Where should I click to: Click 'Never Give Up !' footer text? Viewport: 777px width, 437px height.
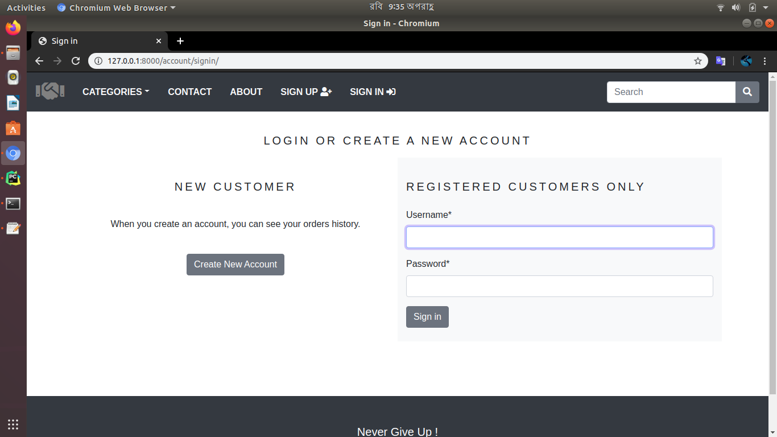click(x=398, y=431)
